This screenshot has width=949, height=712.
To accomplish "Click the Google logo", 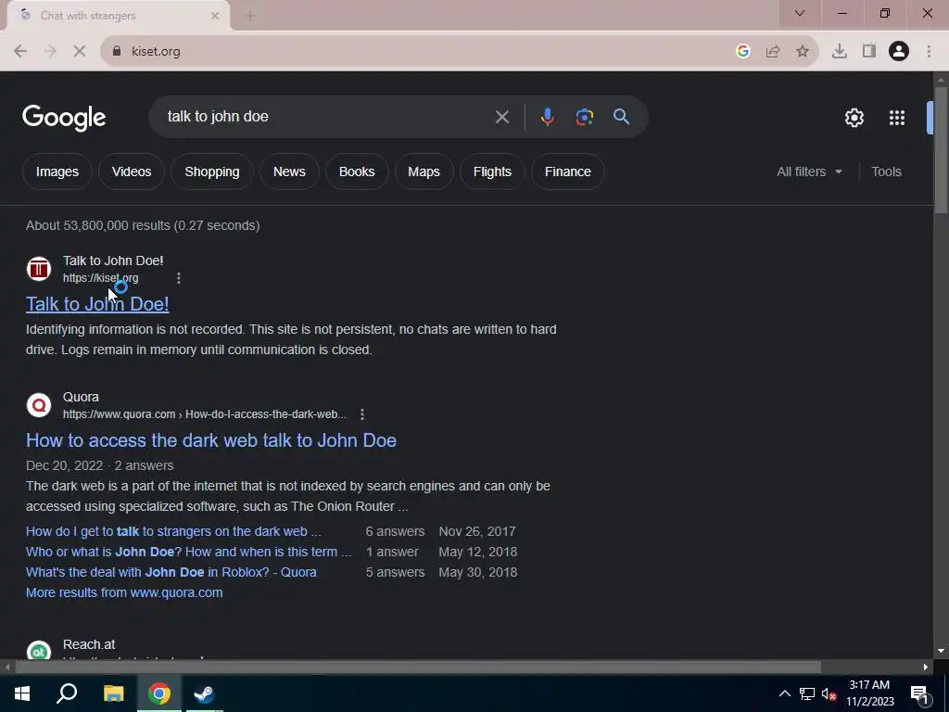I will (64, 118).
